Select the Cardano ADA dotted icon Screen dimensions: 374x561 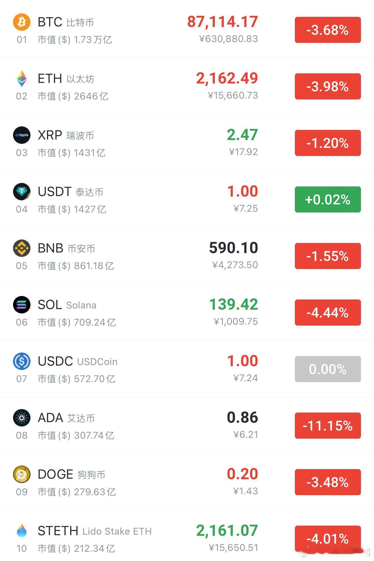22,418
